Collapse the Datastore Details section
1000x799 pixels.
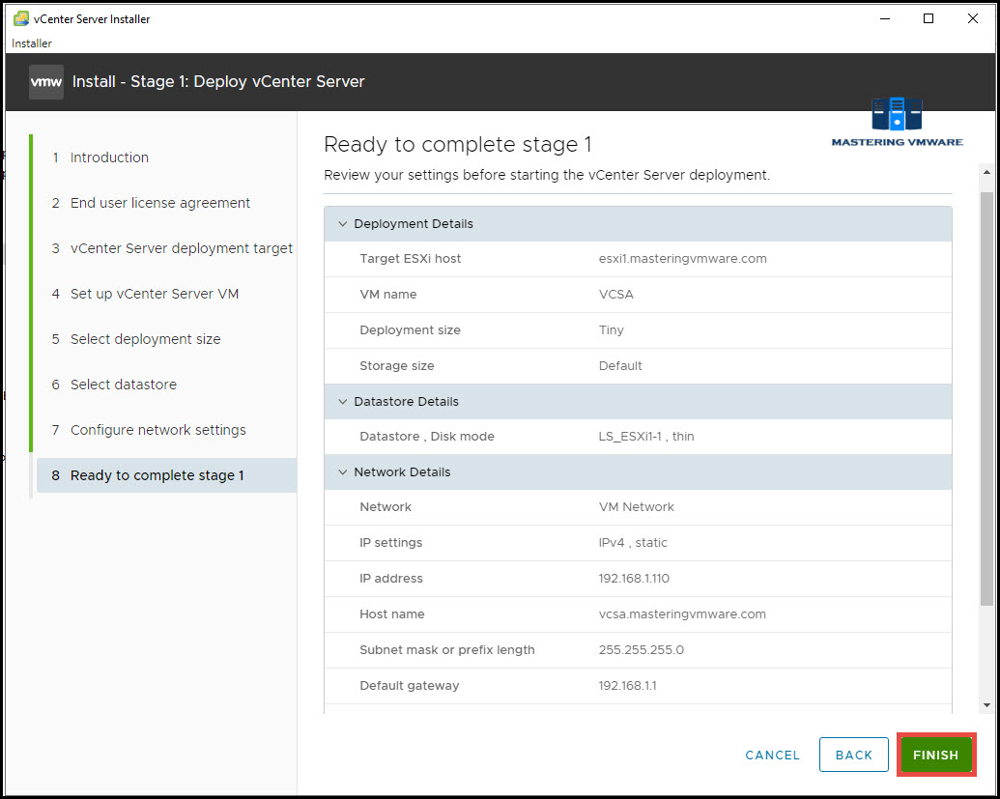click(342, 402)
